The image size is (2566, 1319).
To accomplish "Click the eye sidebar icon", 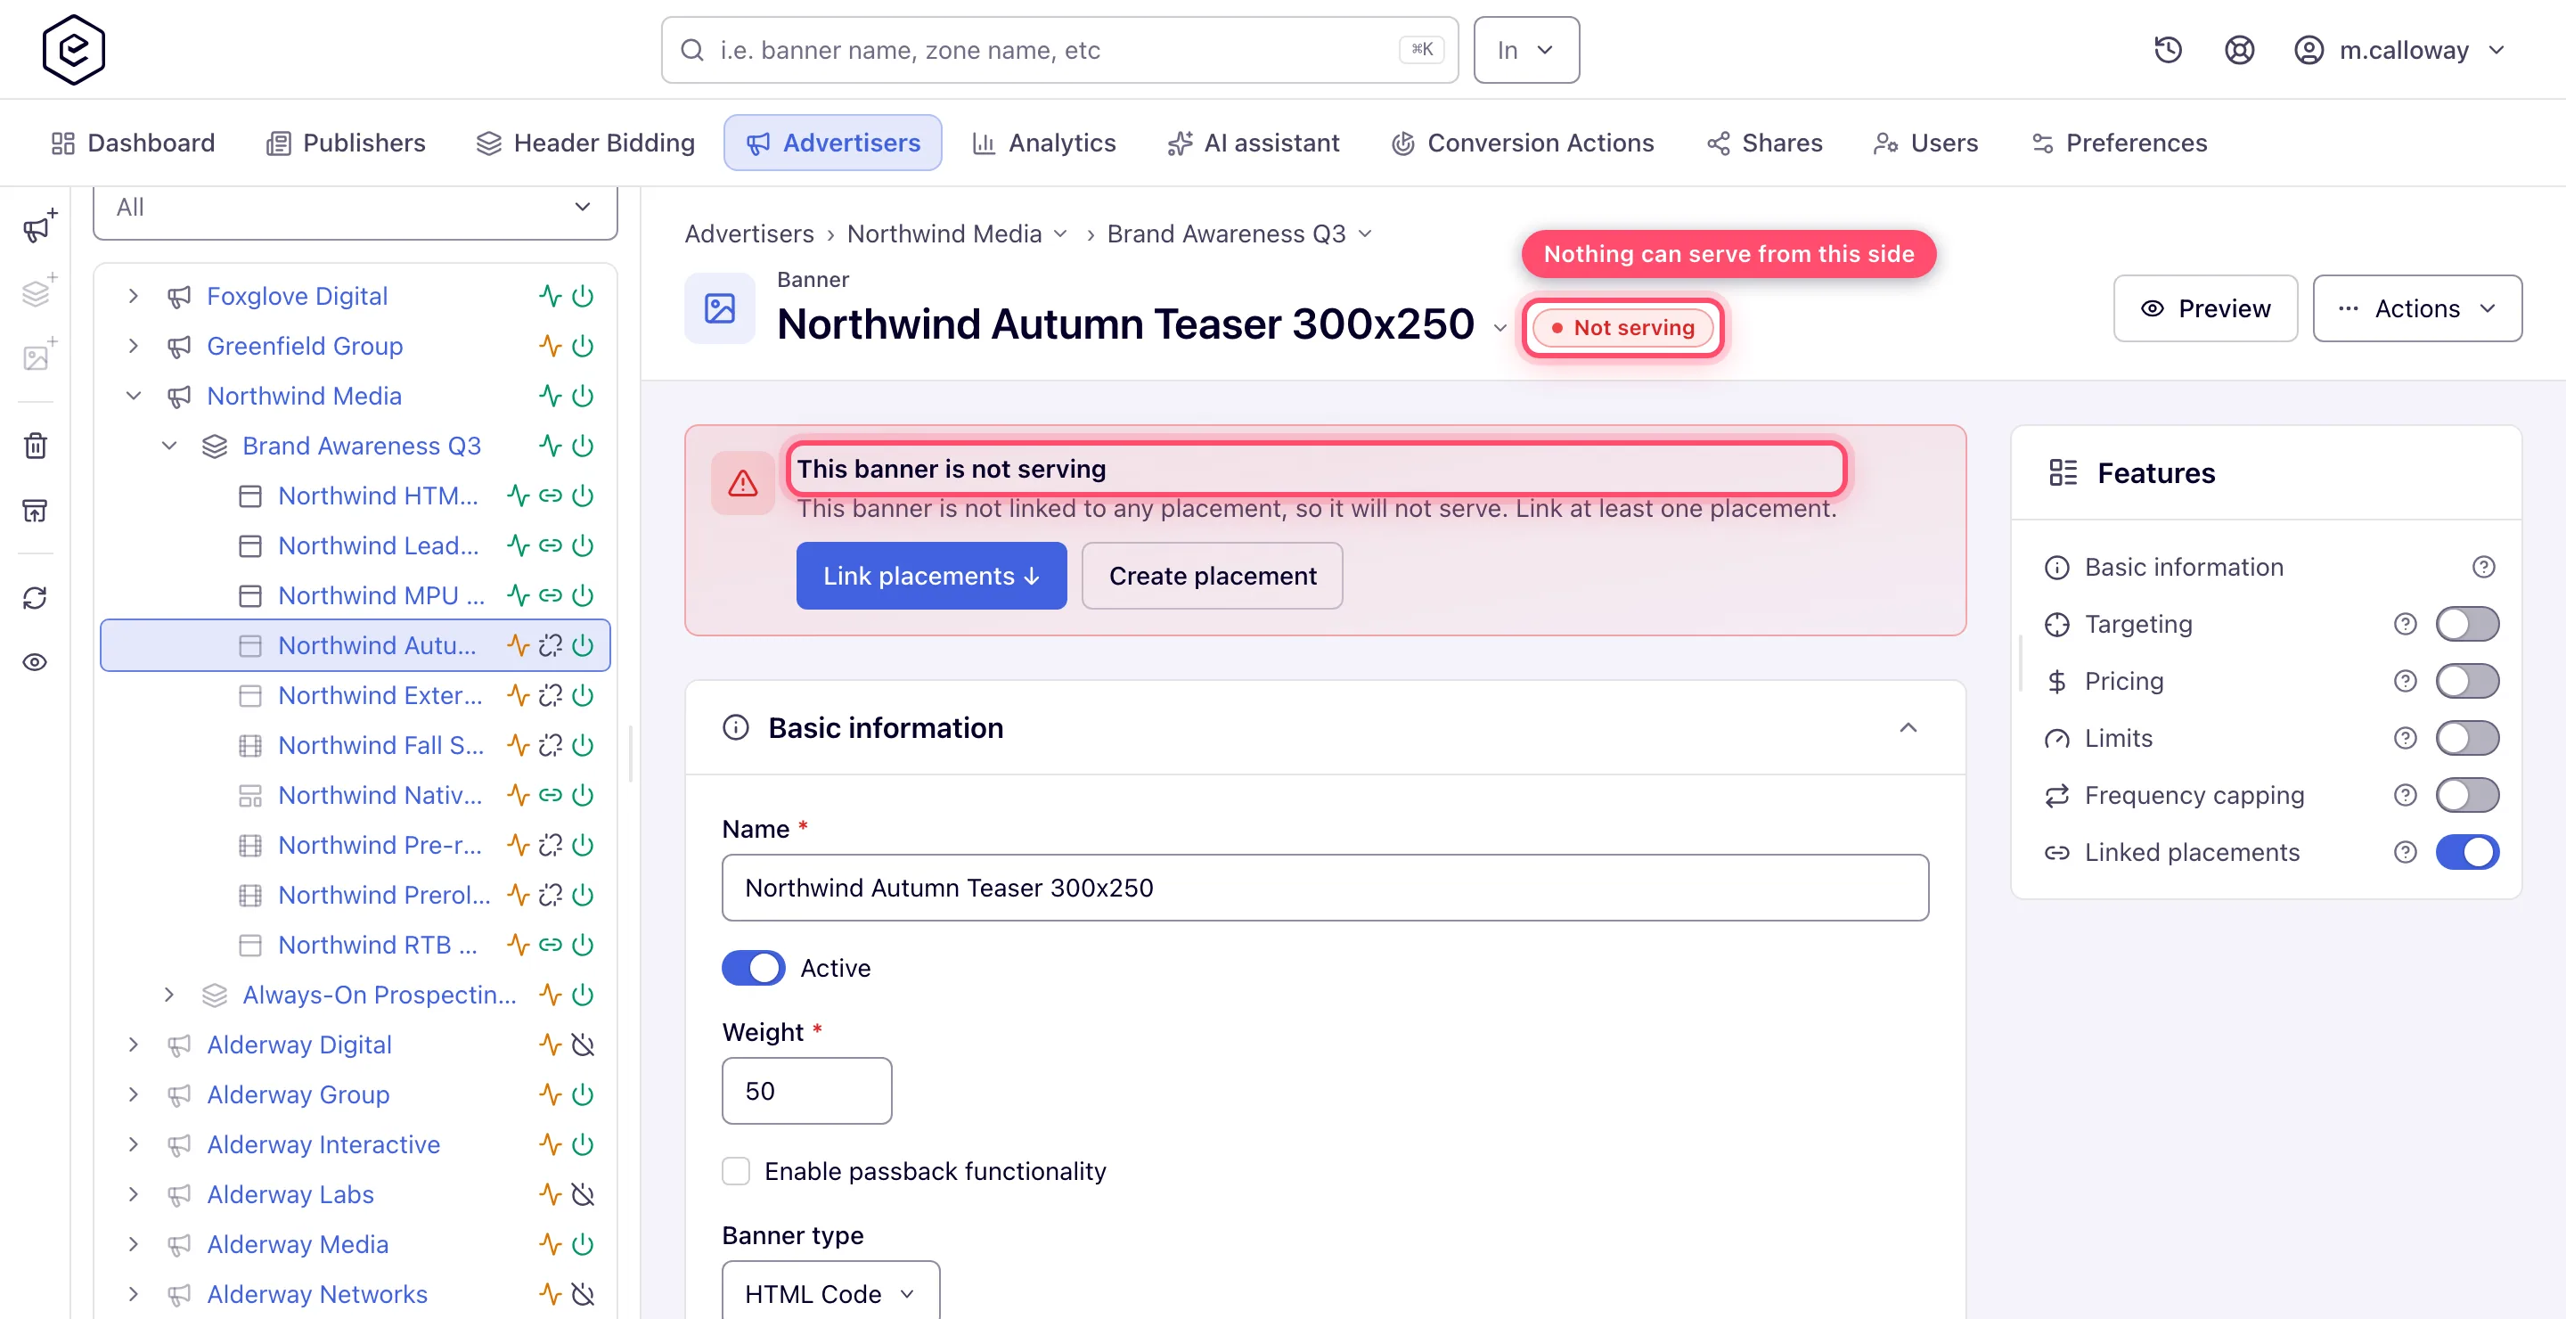I will 36,662.
